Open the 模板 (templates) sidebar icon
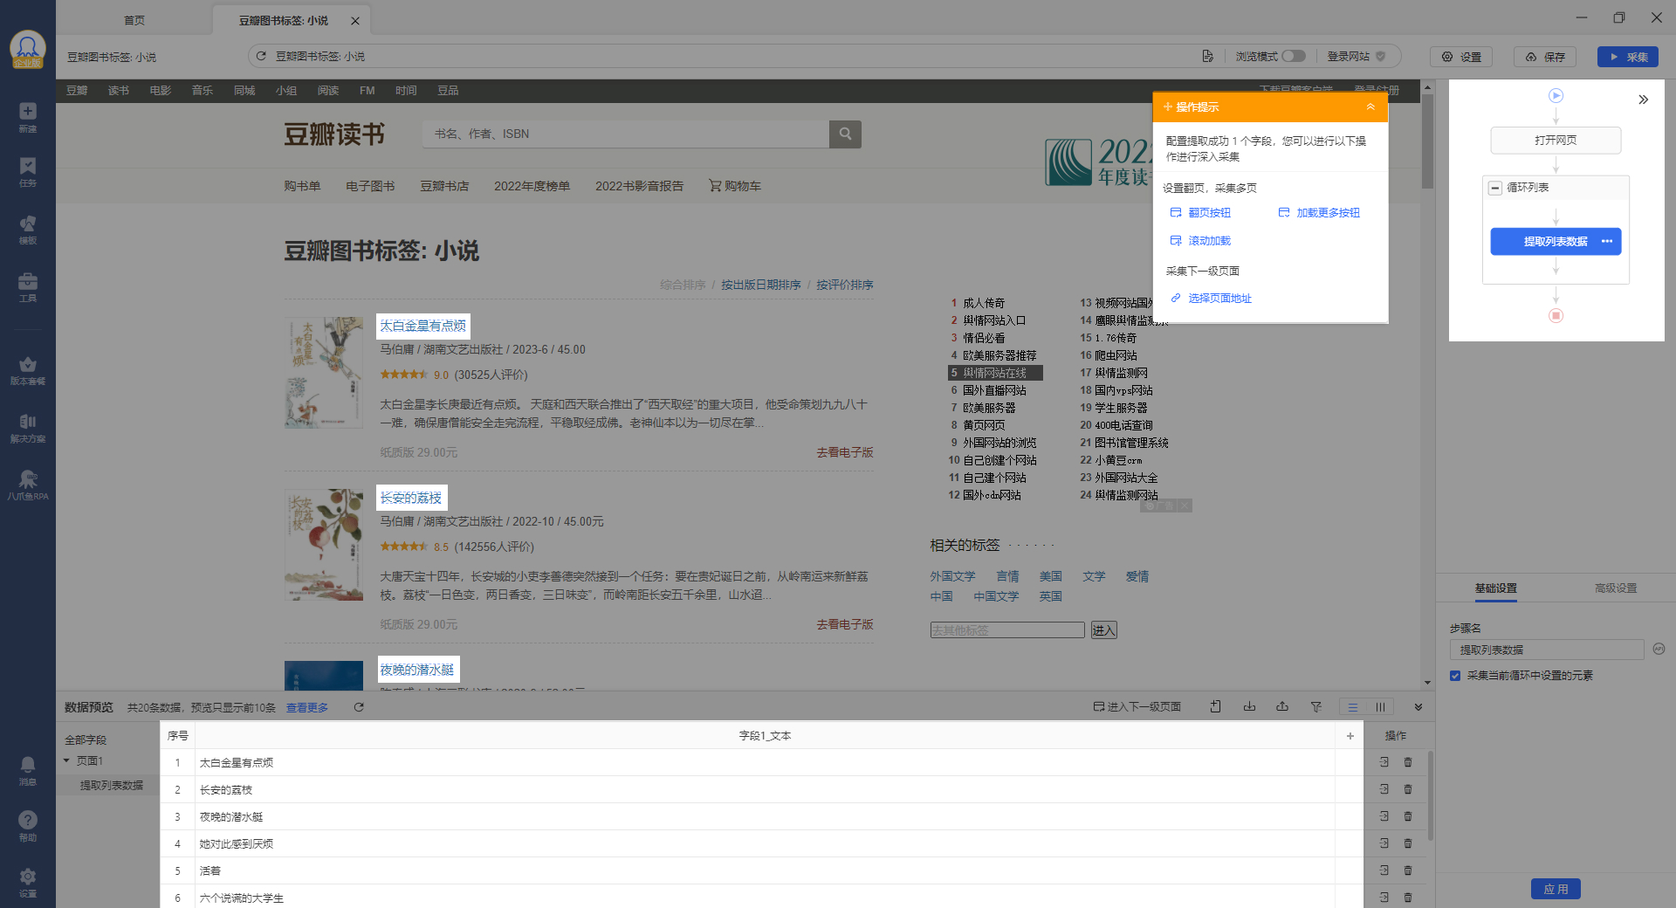 click(x=28, y=230)
